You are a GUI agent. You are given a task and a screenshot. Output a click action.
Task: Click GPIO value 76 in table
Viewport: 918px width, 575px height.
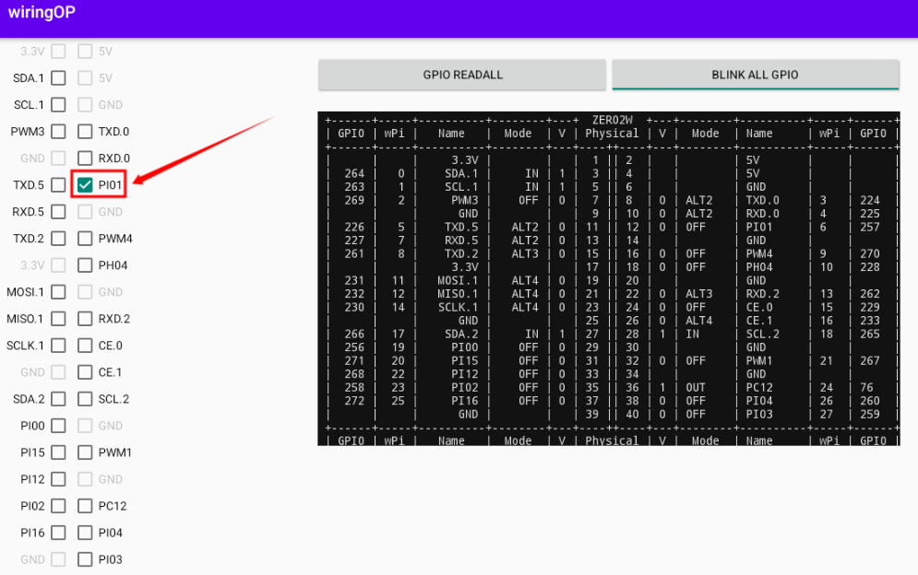point(866,388)
